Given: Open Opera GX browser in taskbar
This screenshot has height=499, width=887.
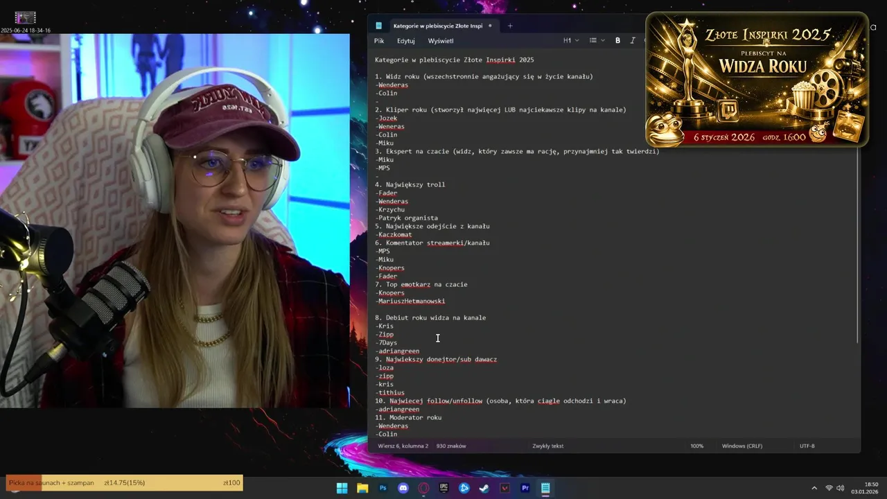Looking at the screenshot, I should 423,488.
